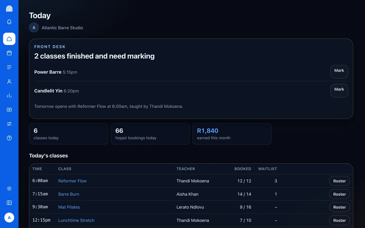Click the app logo in the sidebar

tap(9, 9)
